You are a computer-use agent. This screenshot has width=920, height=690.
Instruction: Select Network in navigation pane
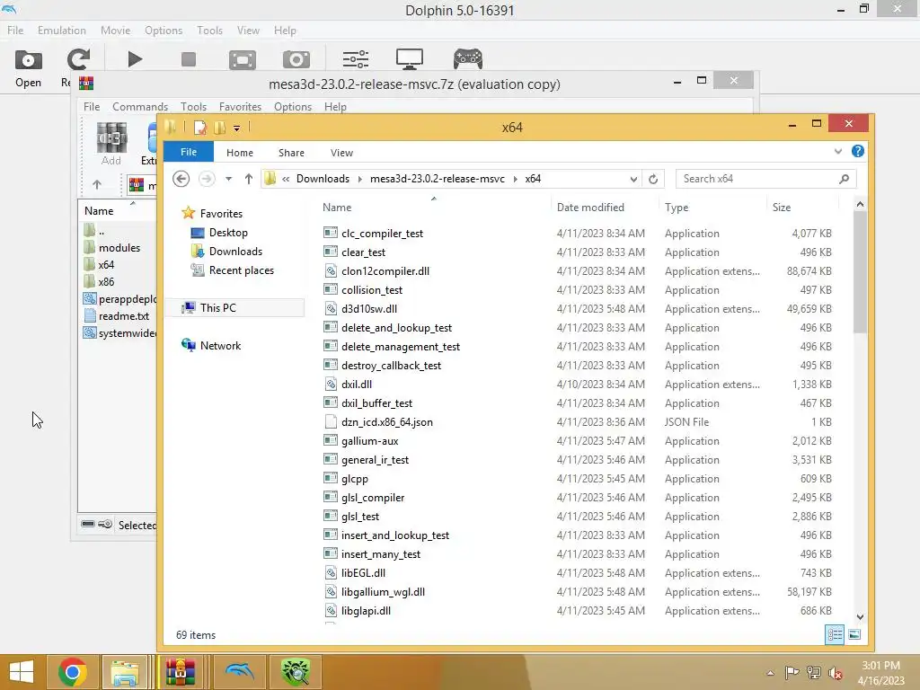[220, 346]
